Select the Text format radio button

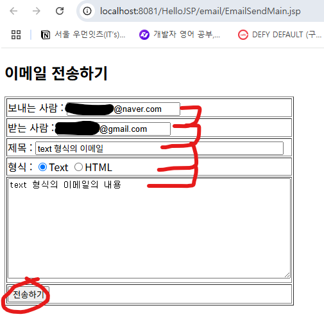click(x=42, y=167)
